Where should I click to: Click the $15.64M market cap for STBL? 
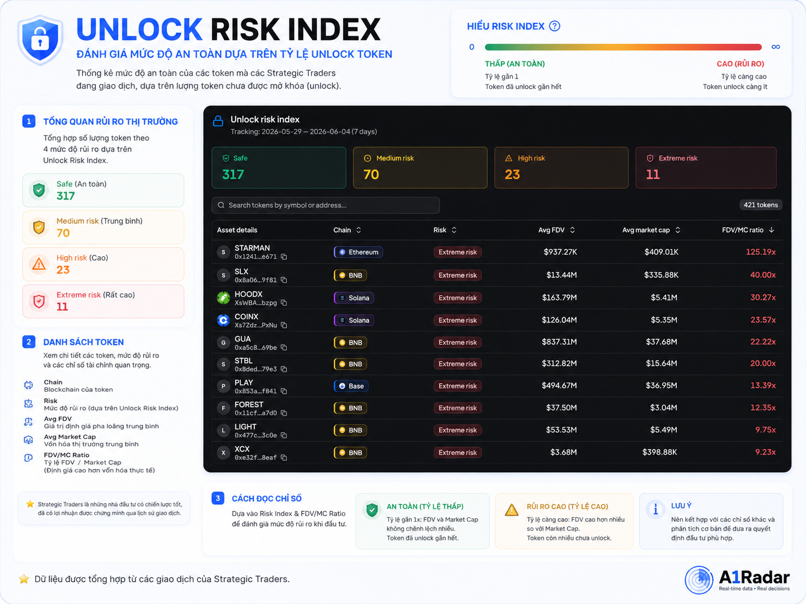point(661,364)
